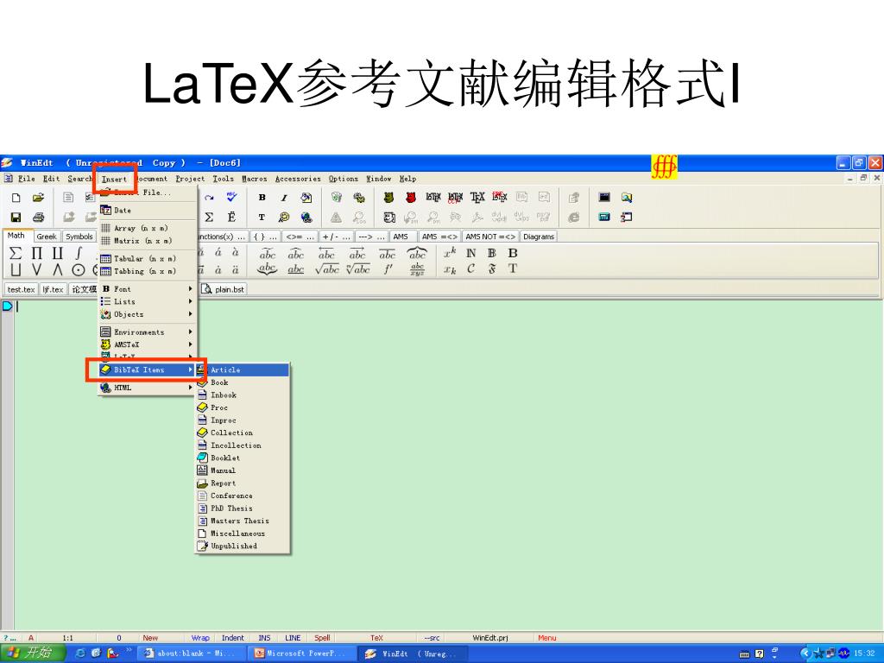
Task: Expand the Lists submenu
Action: click(147, 301)
